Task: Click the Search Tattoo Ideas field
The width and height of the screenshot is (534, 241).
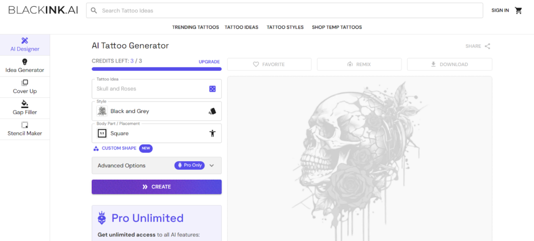Action: click(x=287, y=10)
